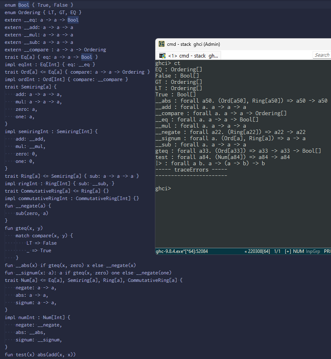This screenshot has height=359, width=331.
Task: Click the '__compare : forall a' console output line
Action: pyautogui.click(x=221, y=113)
